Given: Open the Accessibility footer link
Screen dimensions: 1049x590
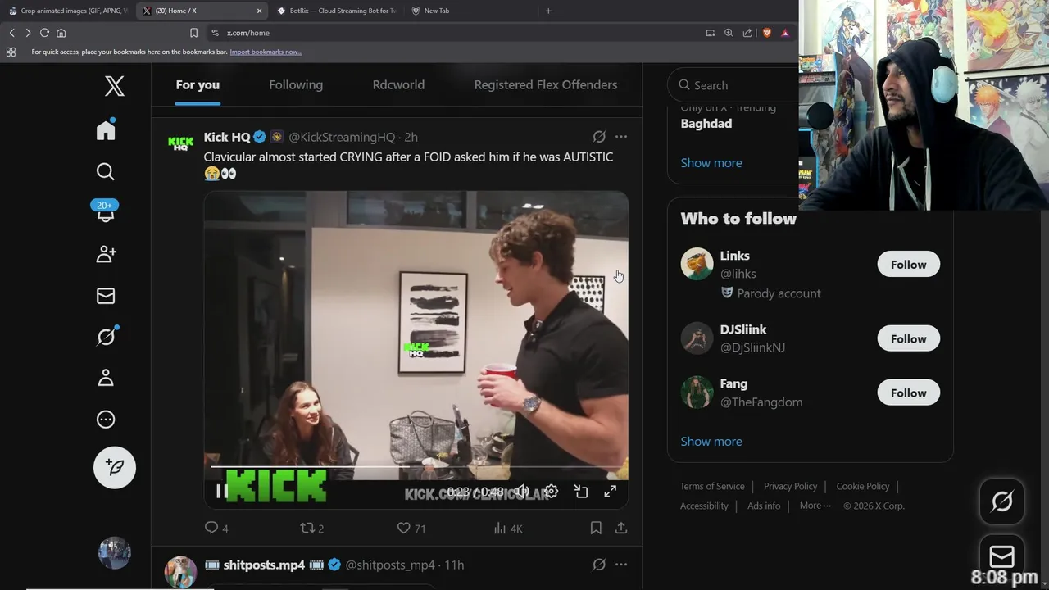Looking at the screenshot, I should click(704, 506).
